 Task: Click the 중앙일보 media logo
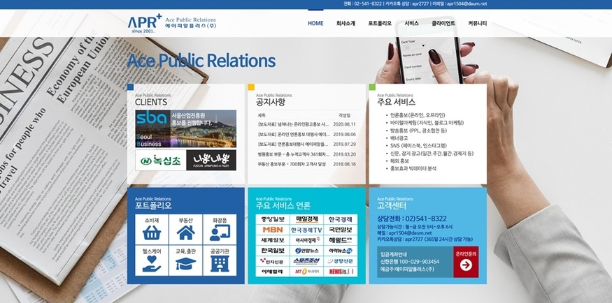coord(273,219)
